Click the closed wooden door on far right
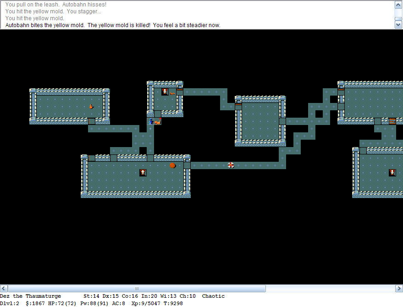This screenshot has height=307, width=403. click(x=392, y=121)
